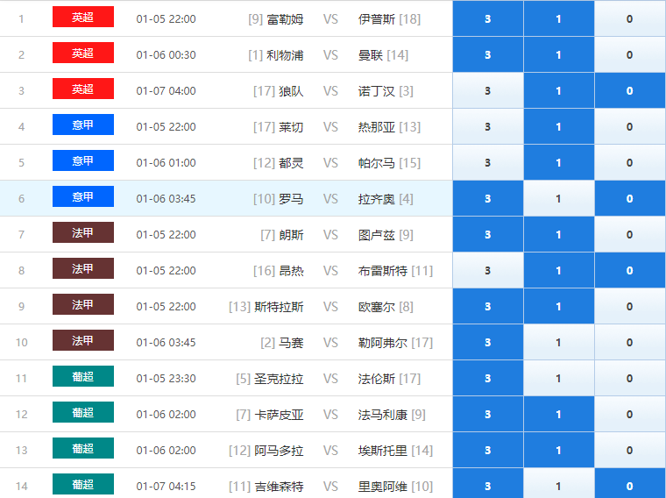The image size is (666, 498).
Task: Open team 利物浦
Action: point(285,55)
